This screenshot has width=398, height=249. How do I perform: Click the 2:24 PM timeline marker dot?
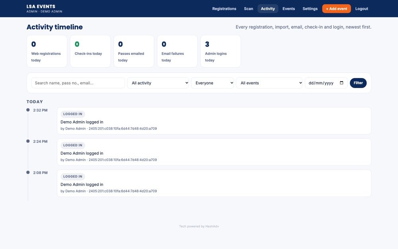28,141
